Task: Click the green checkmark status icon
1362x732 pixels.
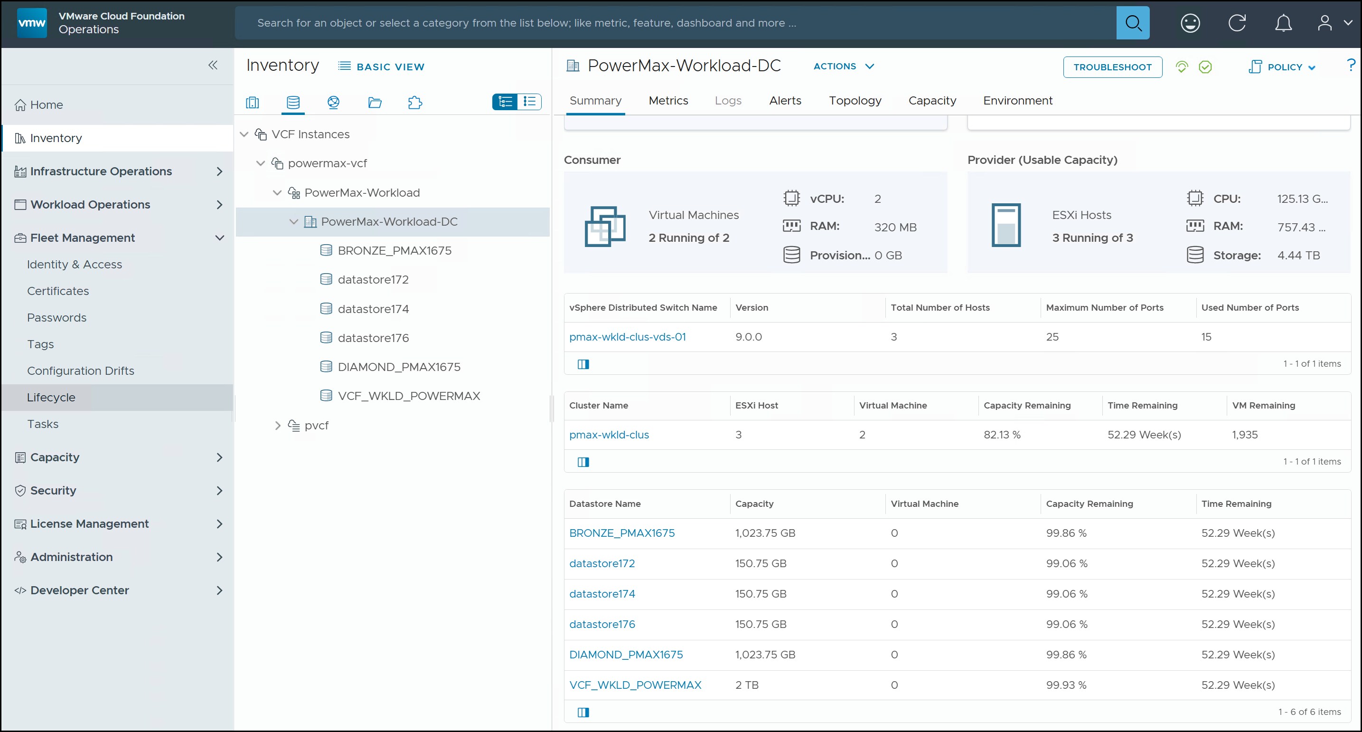Action: [1205, 67]
